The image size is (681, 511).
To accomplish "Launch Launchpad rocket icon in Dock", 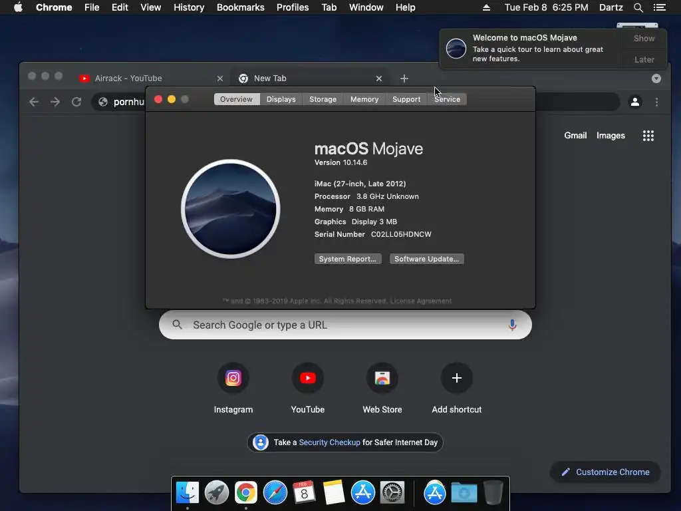I will 216,492.
